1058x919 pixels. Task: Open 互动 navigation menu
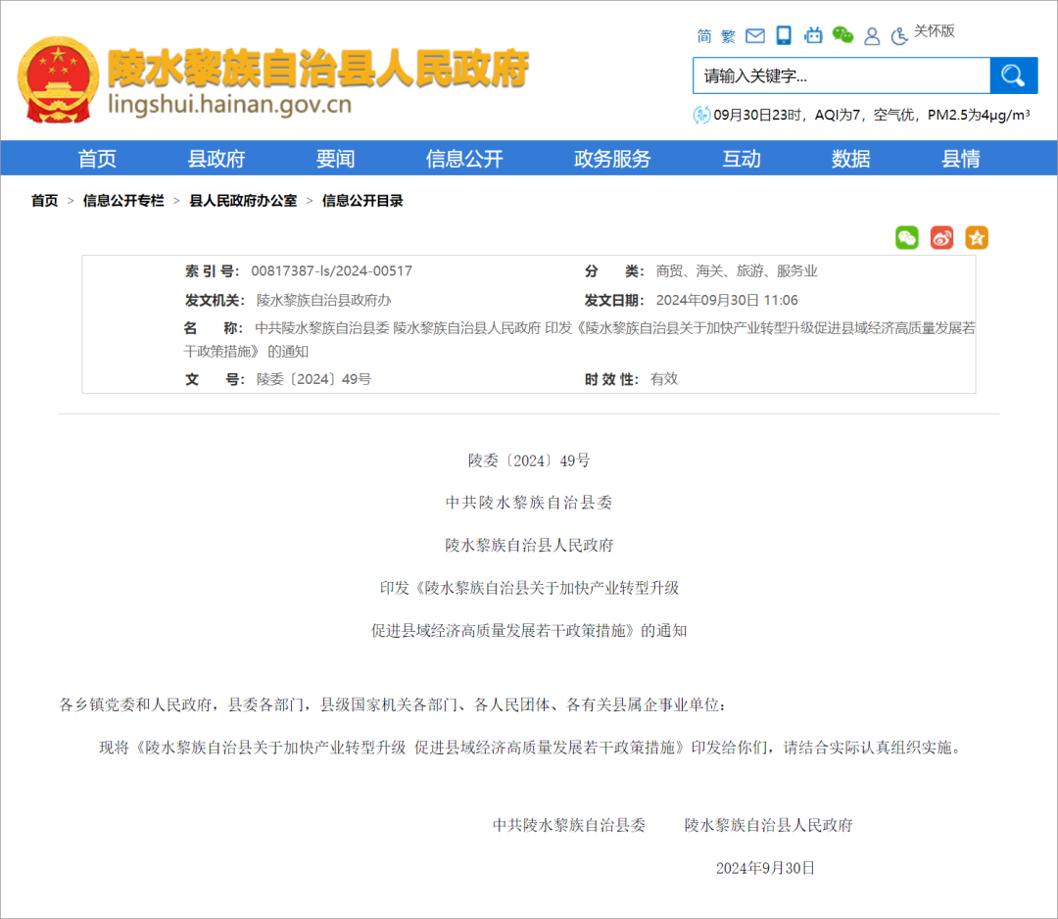[x=742, y=159]
